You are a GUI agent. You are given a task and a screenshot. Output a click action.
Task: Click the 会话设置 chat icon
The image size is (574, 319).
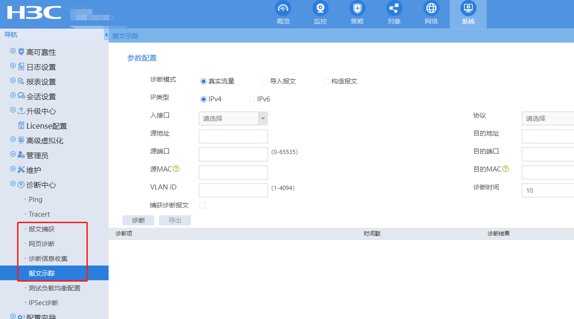[x=21, y=96]
